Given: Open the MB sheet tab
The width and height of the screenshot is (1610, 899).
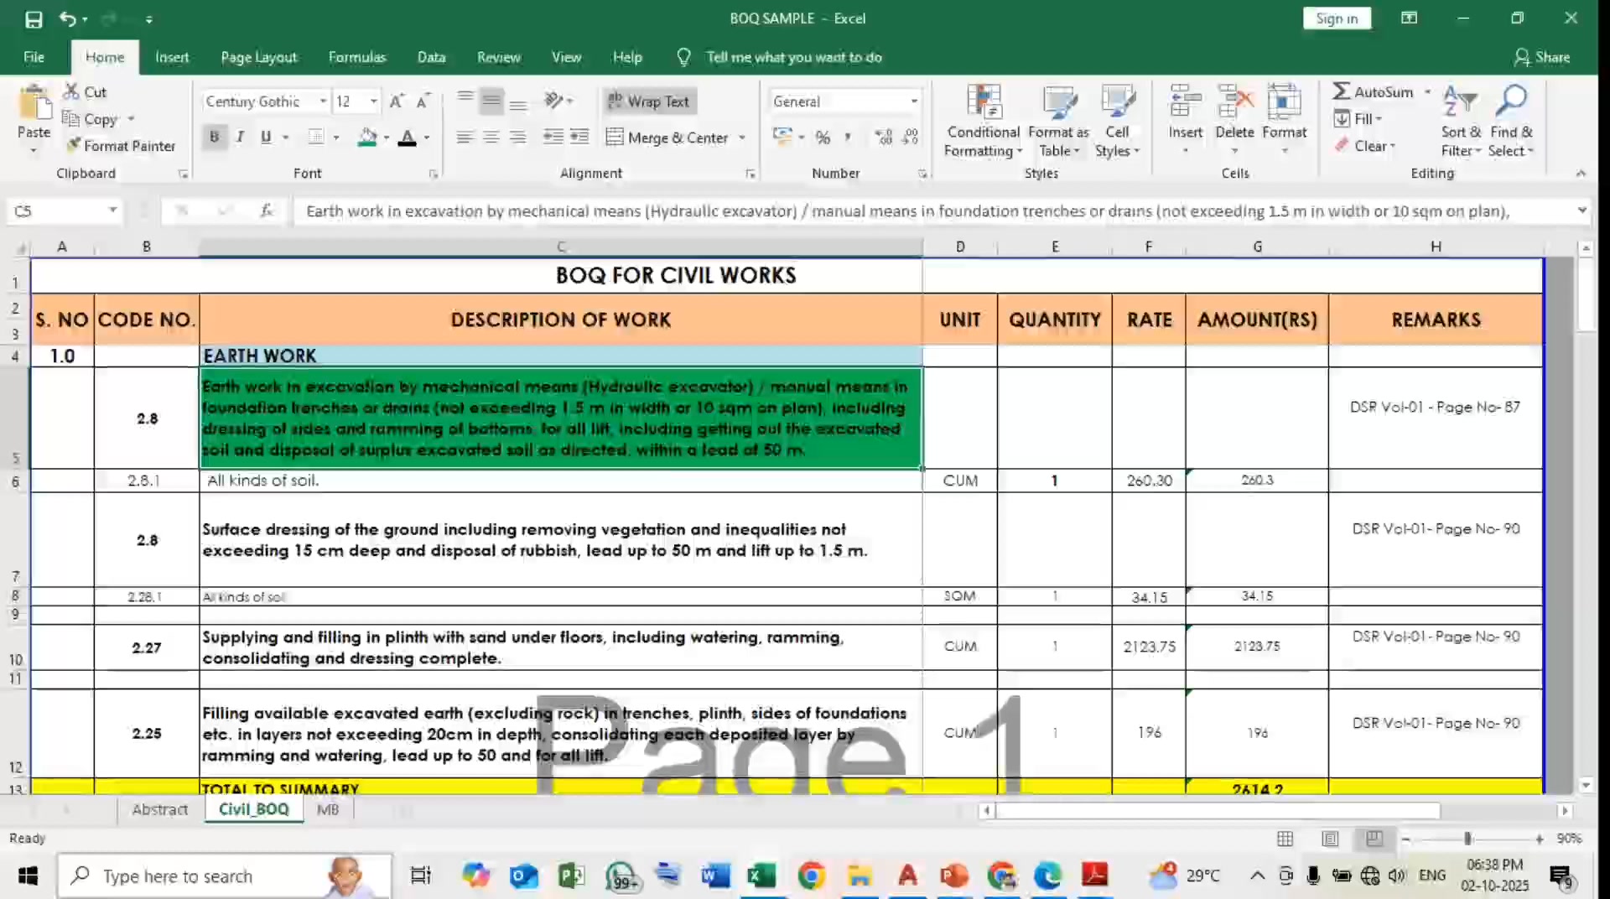Looking at the screenshot, I should tap(328, 809).
